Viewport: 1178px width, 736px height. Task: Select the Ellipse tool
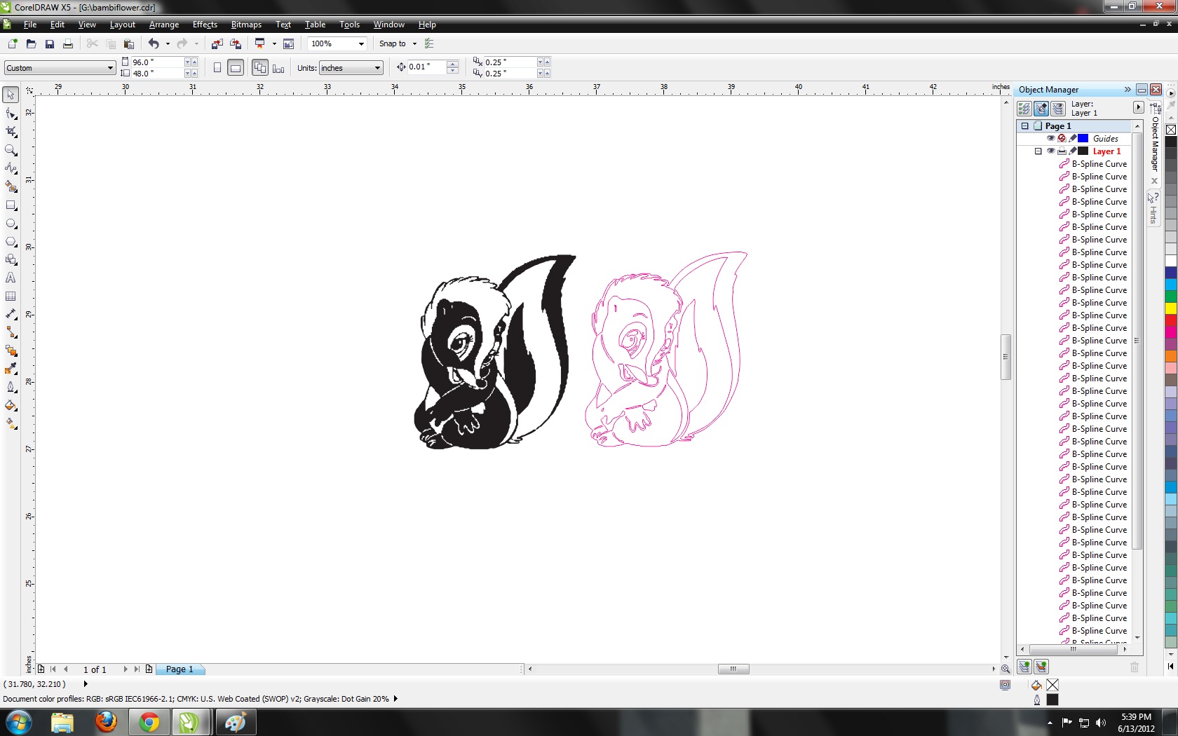click(x=11, y=224)
